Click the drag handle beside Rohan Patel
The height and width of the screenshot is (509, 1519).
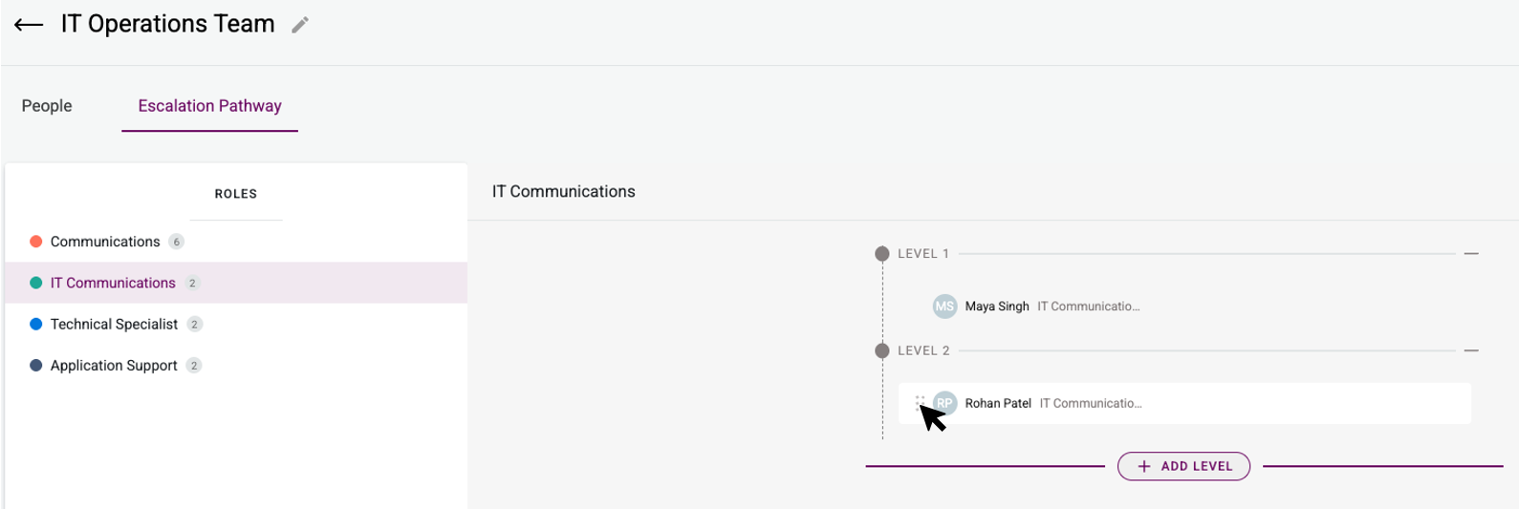(x=920, y=403)
